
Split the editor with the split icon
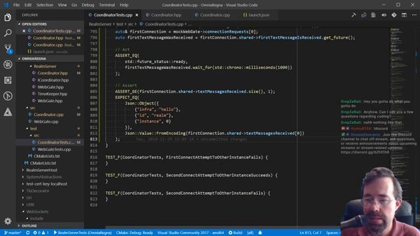[x=404, y=15]
